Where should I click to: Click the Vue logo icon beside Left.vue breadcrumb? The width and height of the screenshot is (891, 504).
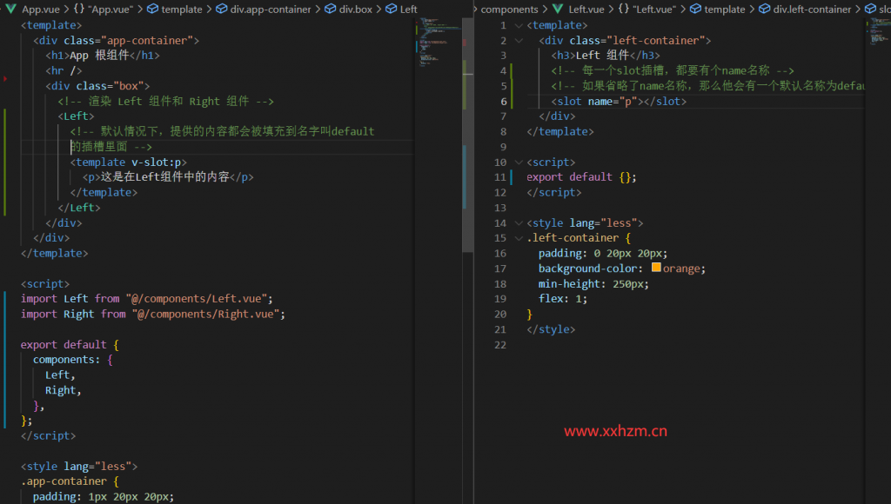click(x=558, y=9)
